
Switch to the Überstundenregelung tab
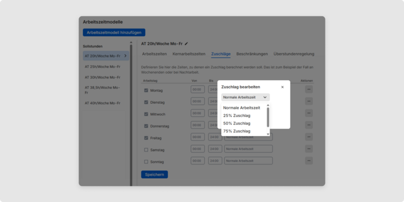tap(294, 54)
